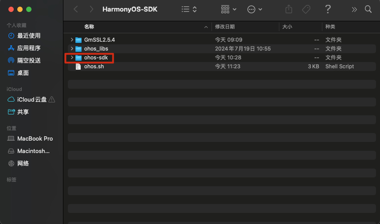The width and height of the screenshot is (380, 224).
Task: Open the ellipsis action menu
Action: (255, 9)
